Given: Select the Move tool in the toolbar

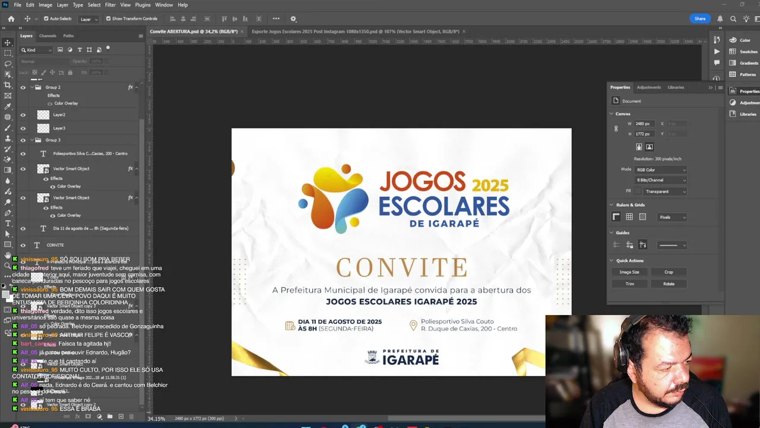Looking at the screenshot, I should click(8, 42).
